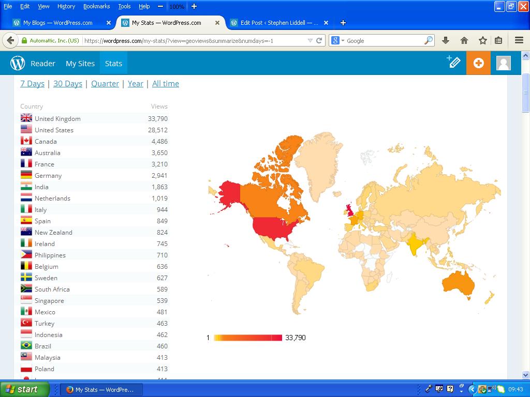Select the All time stats link
This screenshot has width=530, height=397.
click(x=166, y=83)
